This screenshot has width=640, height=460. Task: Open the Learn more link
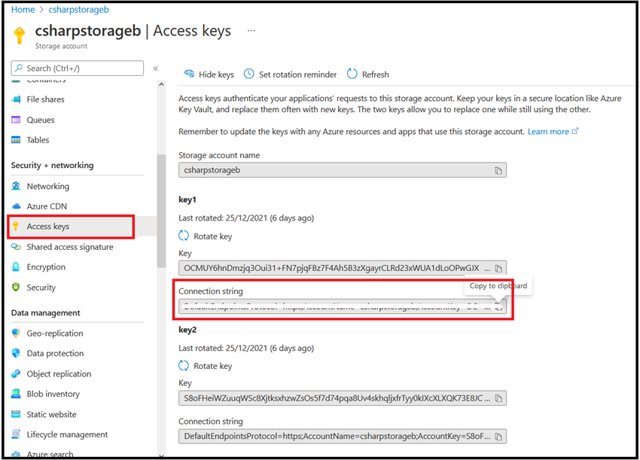coord(549,131)
